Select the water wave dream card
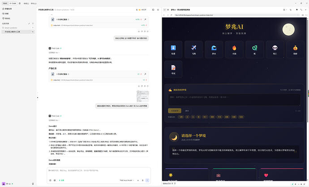Screen dimensions: 309x187 (x=214, y=50)
